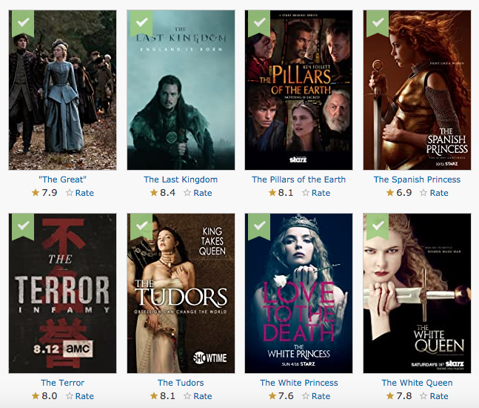Open The Terror Infamy poster image
479x408 pixels.
[63, 293]
